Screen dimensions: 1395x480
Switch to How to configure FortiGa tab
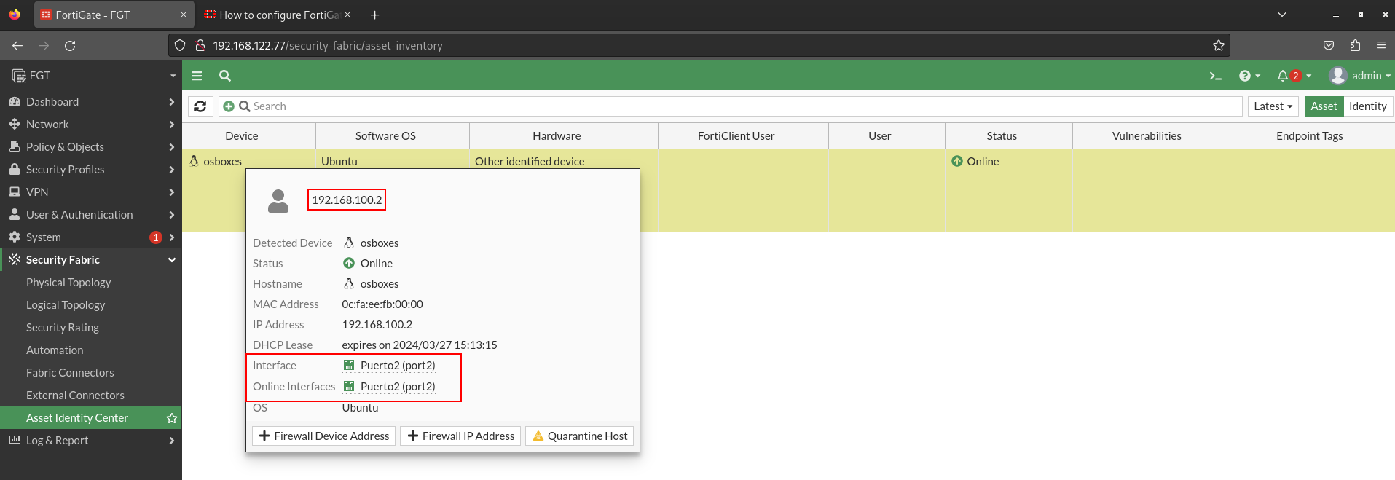[278, 15]
